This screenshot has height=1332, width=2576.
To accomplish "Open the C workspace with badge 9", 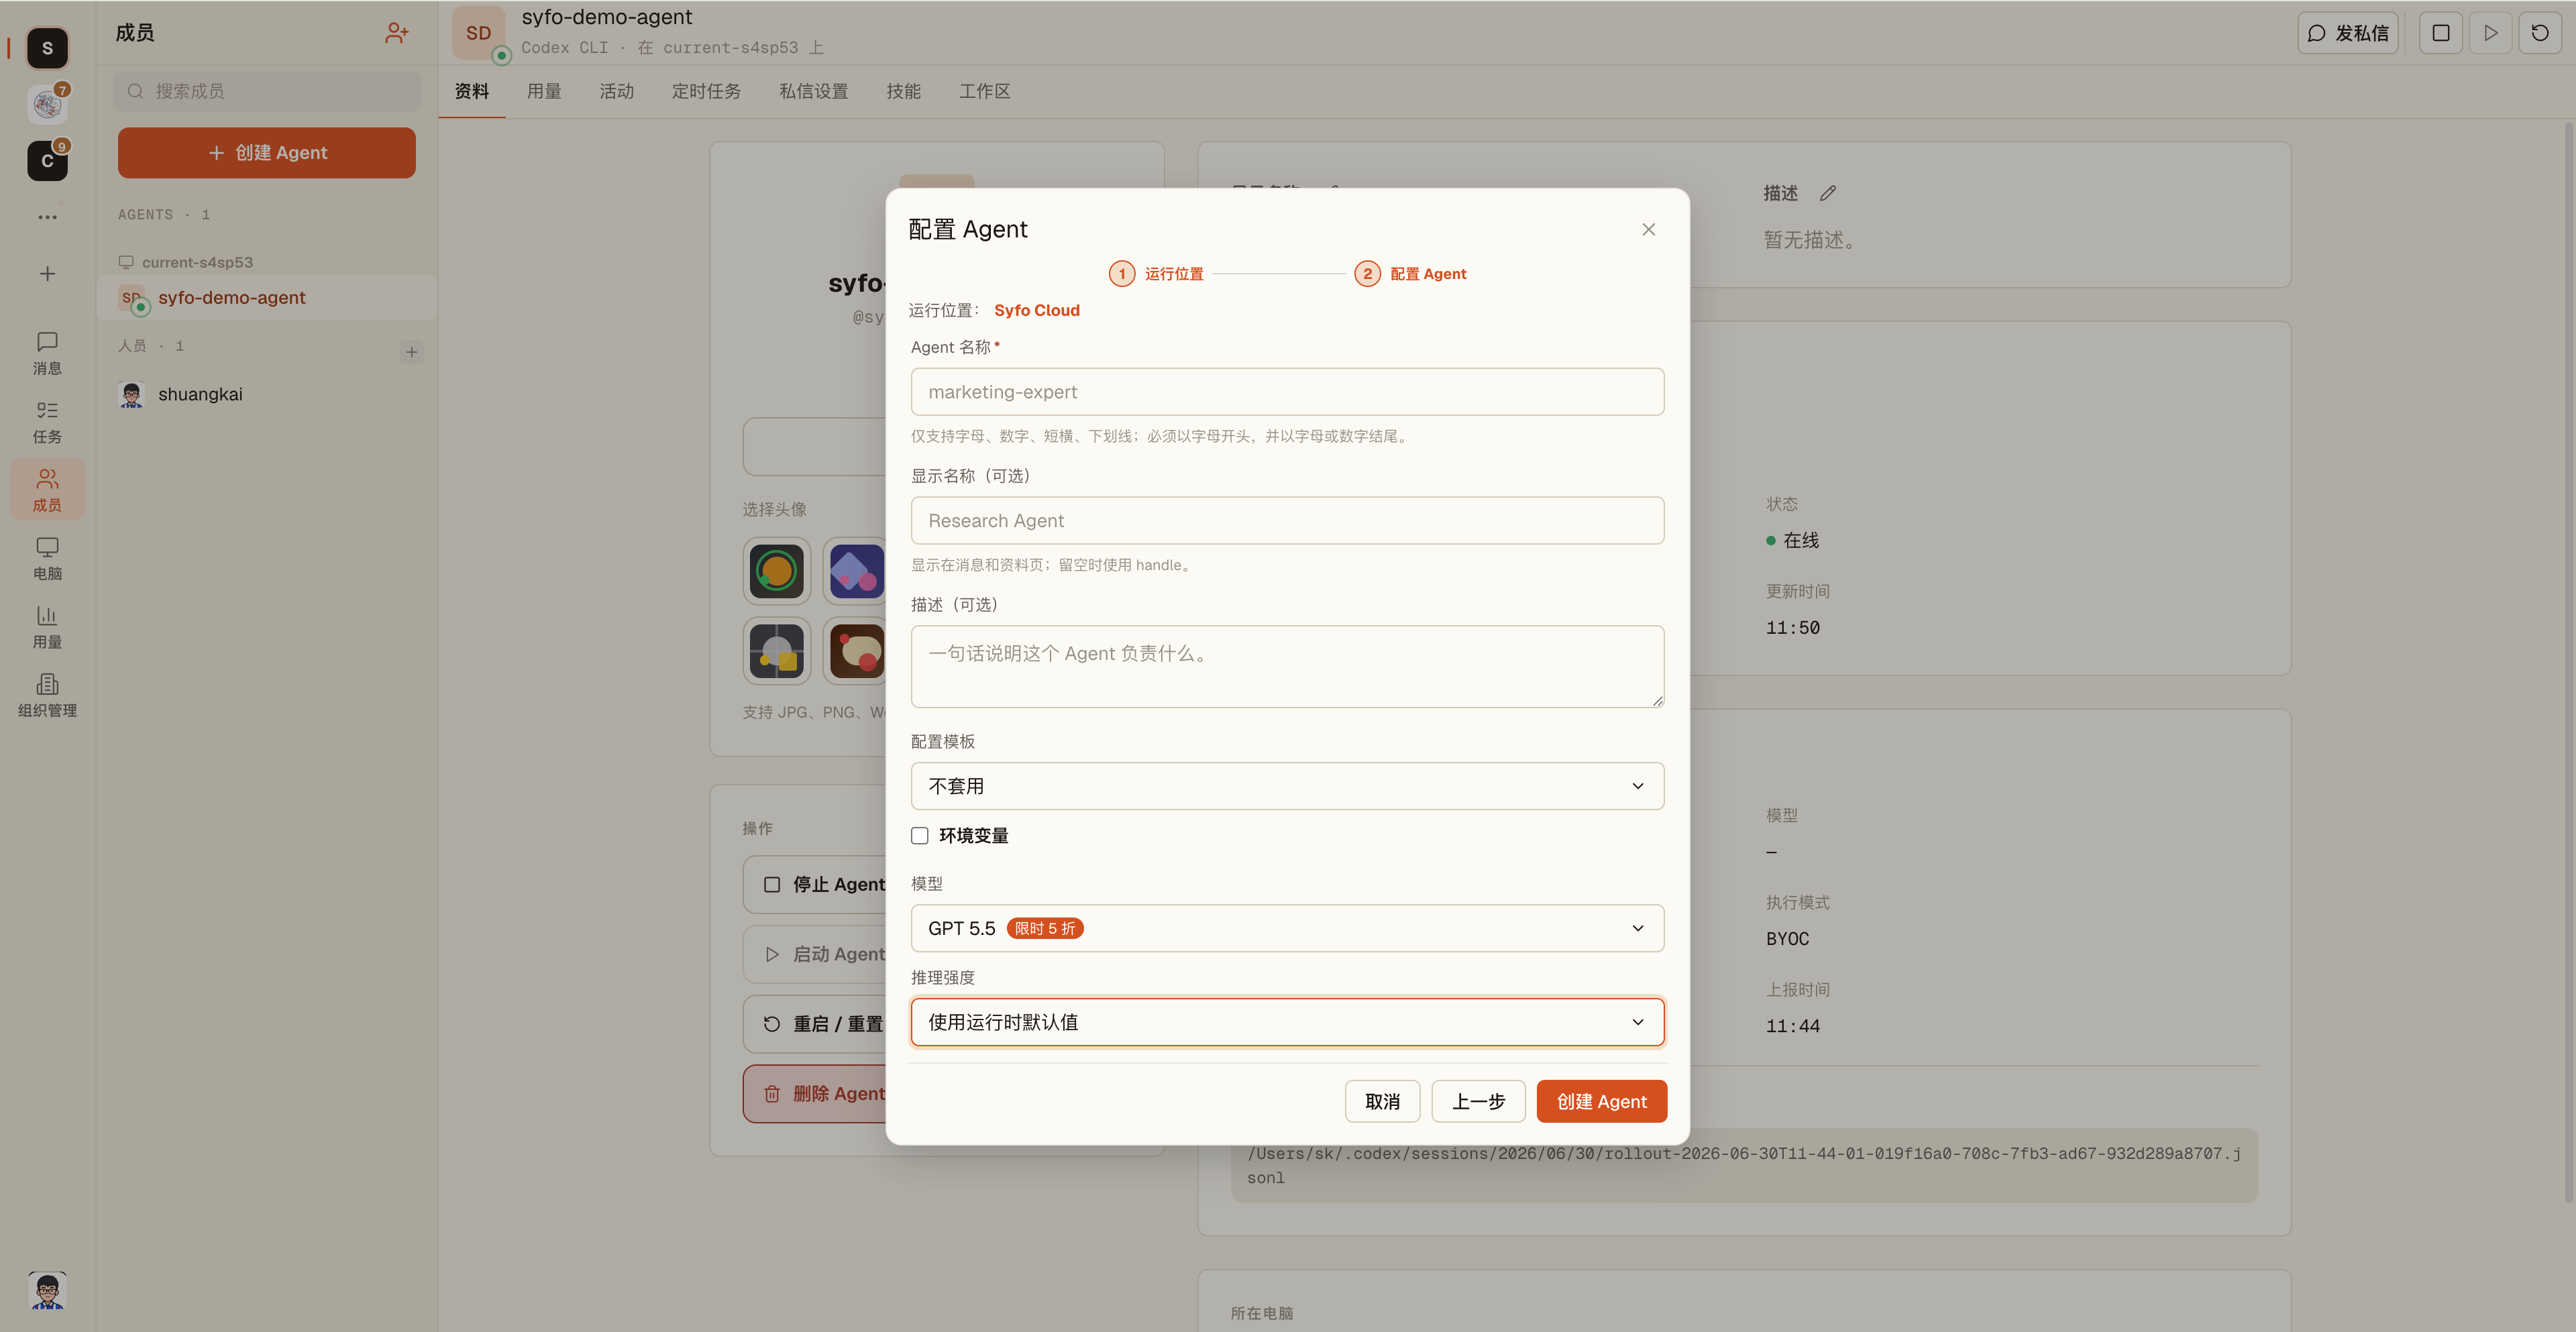I will [x=47, y=160].
